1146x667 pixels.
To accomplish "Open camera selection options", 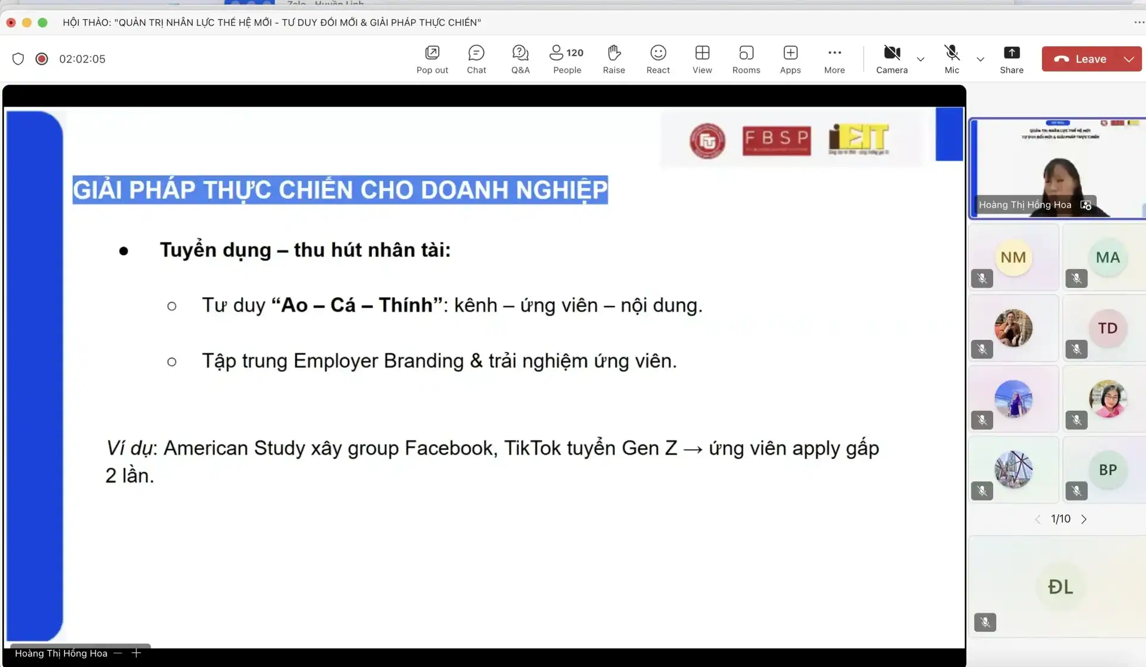I will [x=921, y=60].
